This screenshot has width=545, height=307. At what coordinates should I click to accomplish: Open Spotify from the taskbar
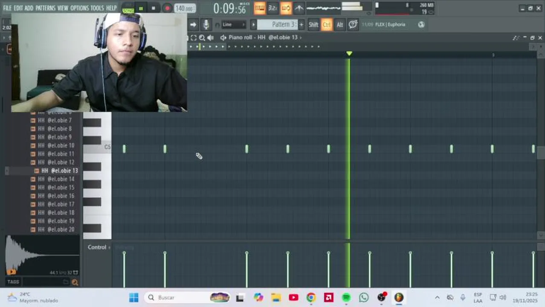tap(346, 298)
